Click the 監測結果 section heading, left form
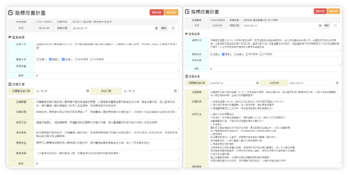 tap(16, 37)
